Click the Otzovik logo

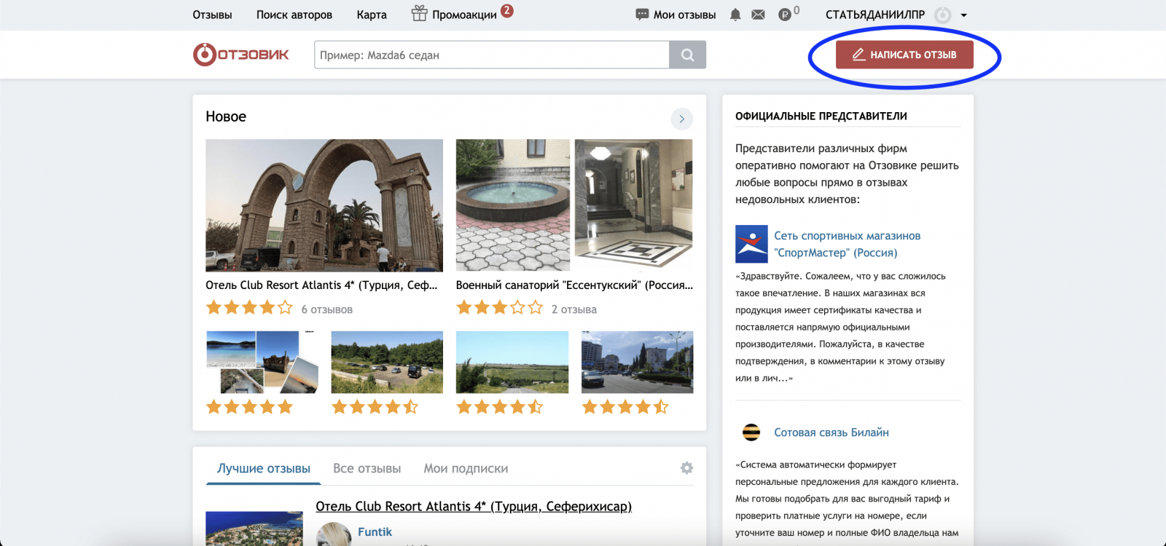(x=240, y=55)
